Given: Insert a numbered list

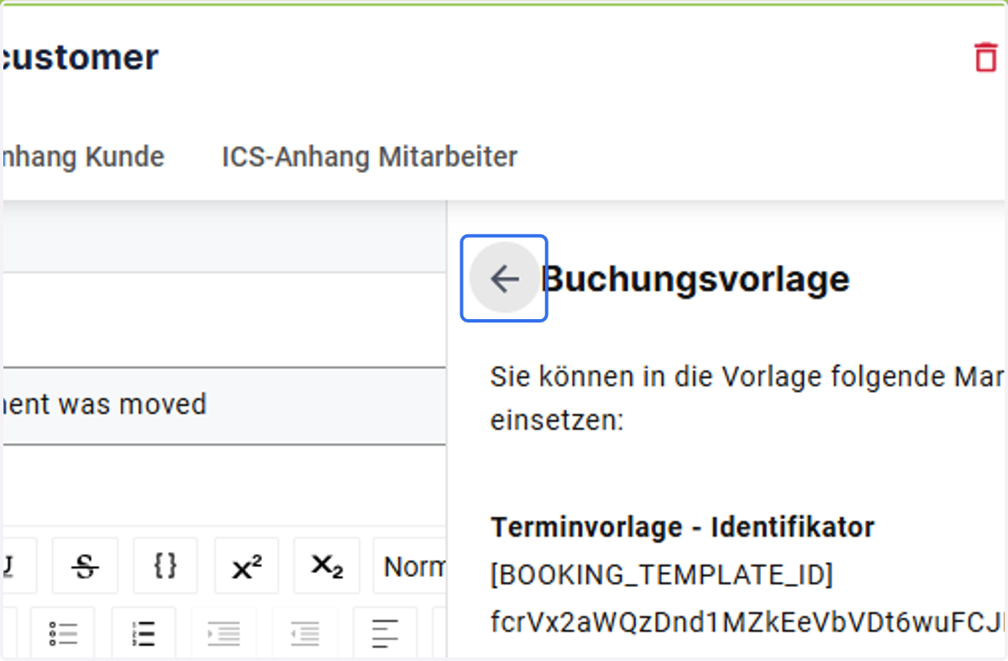Looking at the screenshot, I should pyautogui.click(x=144, y=633).
